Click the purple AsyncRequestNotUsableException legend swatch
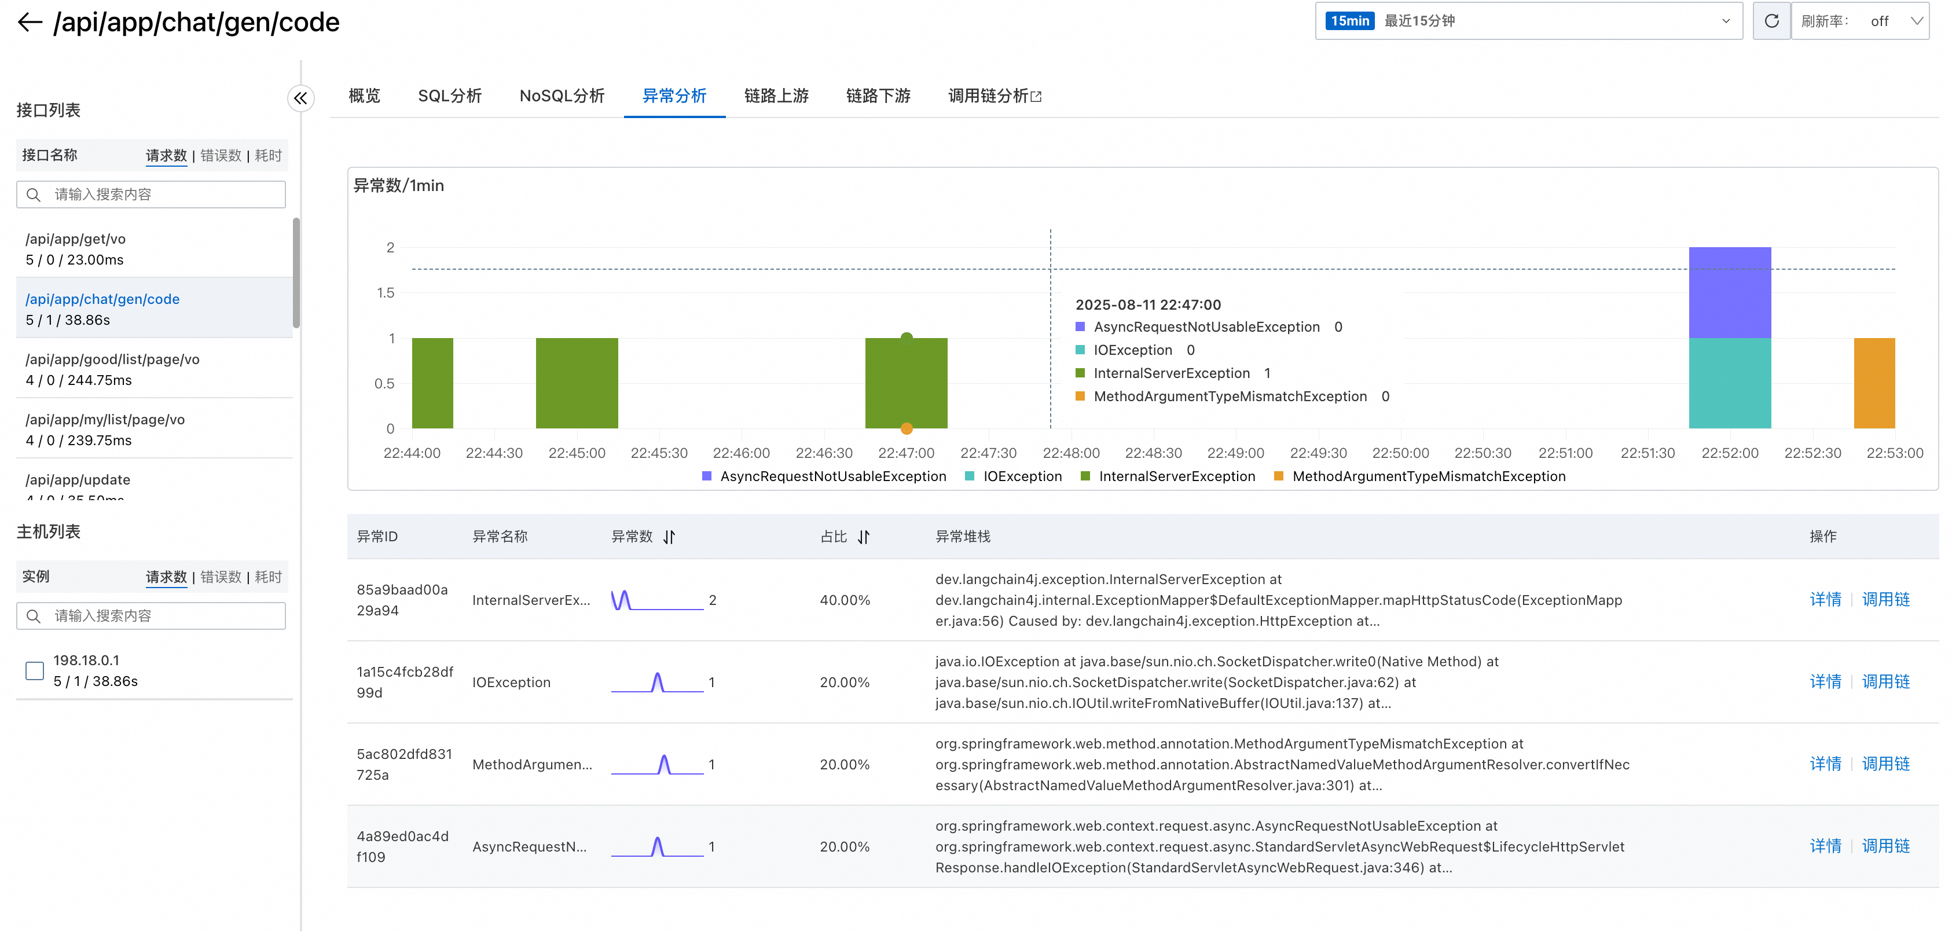Screen dimensions: 1952x932 click(x=707, y=476)
